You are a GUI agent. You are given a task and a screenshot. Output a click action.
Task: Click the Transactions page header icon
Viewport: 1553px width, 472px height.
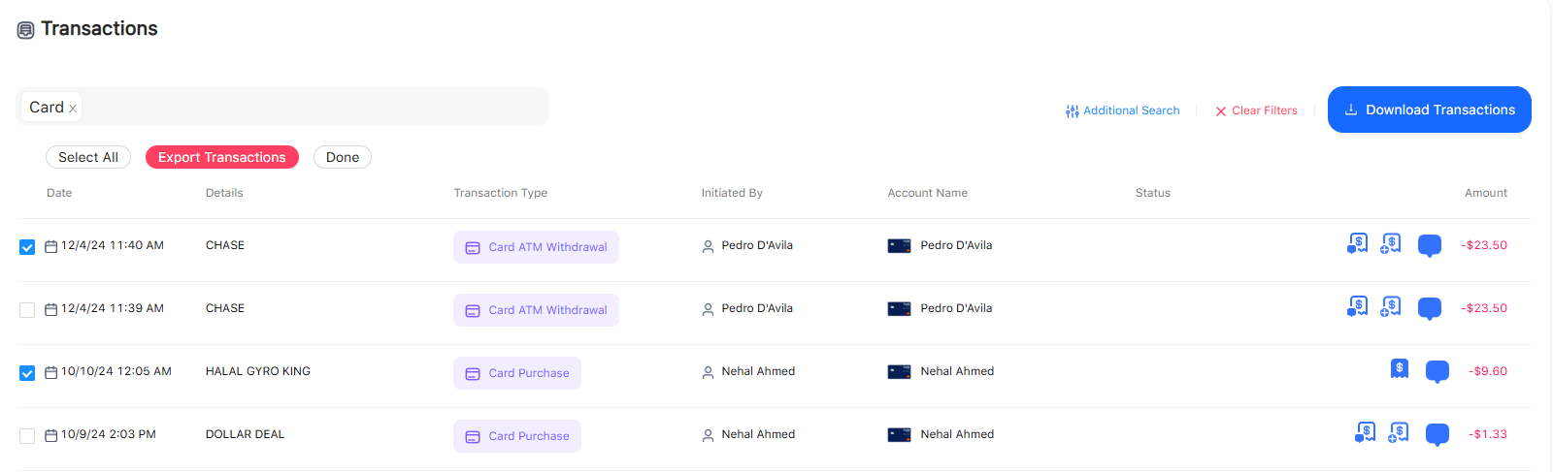tap(26, 30)
